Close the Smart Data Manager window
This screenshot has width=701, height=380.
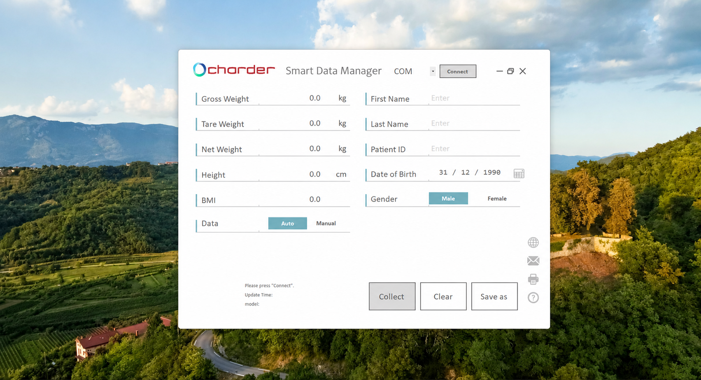click(523, 71)
